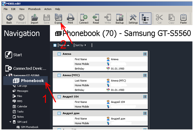Open the Phonebook menu
This screenshot has width=193, height=130.
click(x=34, y=9)
